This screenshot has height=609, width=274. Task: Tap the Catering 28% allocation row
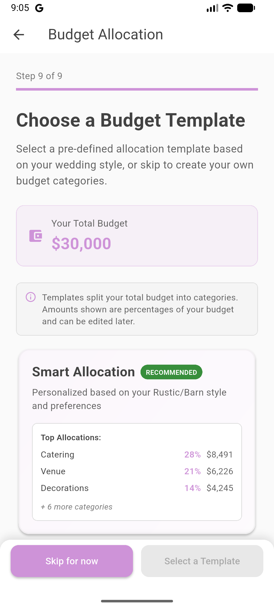(x=137, y=454)
